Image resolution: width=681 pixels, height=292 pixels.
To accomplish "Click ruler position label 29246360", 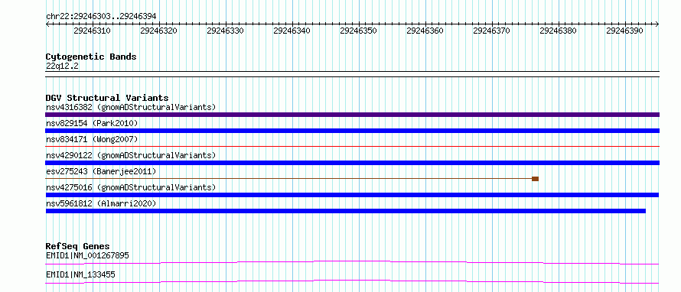I will point(425,31).
